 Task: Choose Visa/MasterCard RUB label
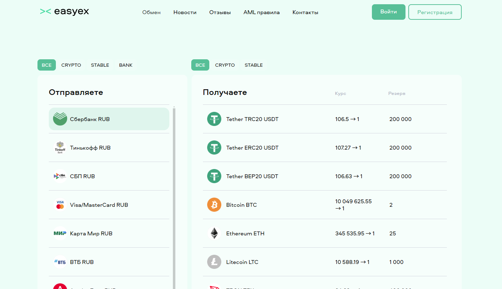99,205
